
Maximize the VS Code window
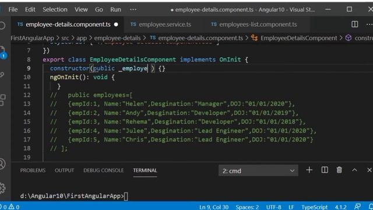point(349,9)
